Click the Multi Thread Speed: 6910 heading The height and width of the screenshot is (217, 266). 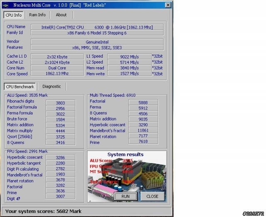113,95
